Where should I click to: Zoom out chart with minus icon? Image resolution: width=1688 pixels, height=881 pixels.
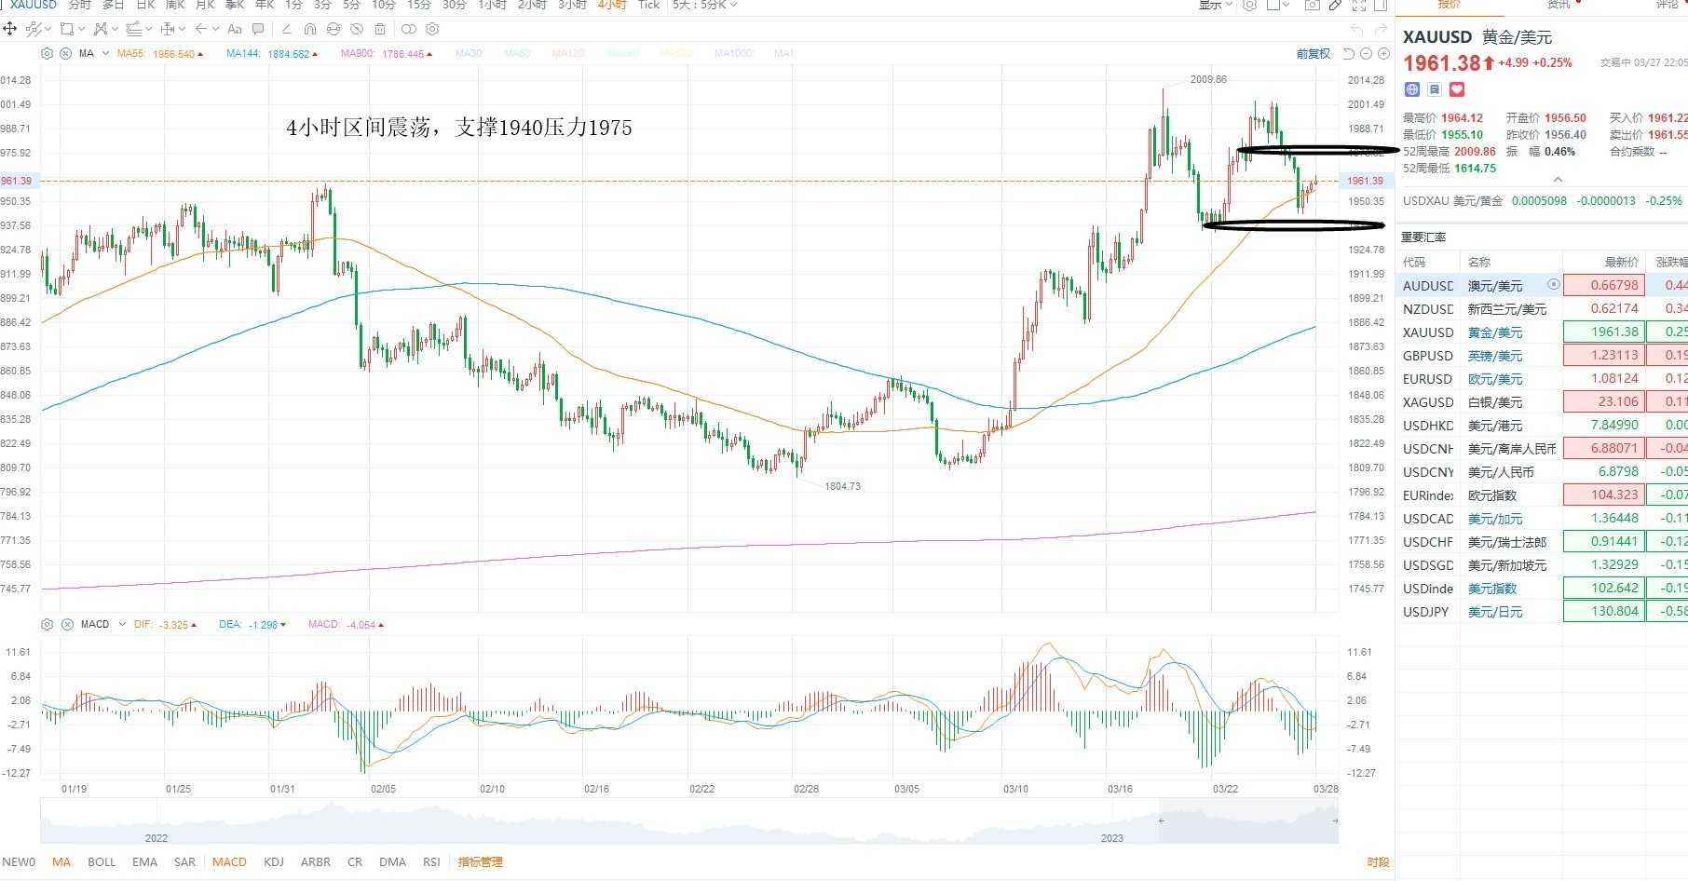(1366, 54)
